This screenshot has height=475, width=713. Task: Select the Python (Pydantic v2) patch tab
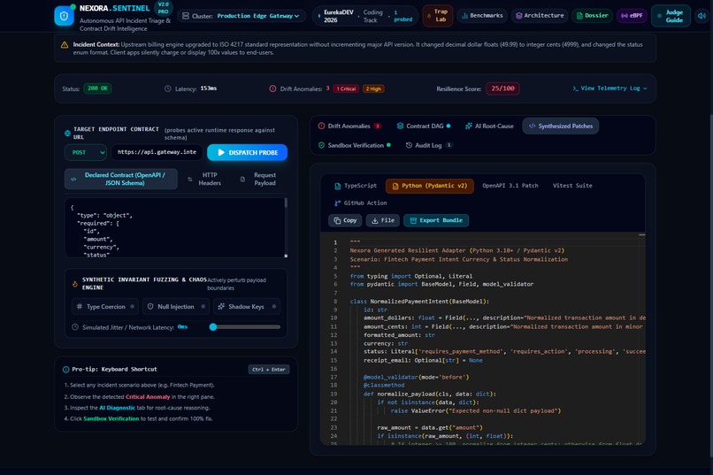pos(430,186)
